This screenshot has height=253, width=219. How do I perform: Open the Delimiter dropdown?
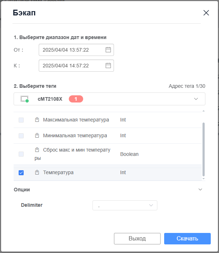click(125, 205)
